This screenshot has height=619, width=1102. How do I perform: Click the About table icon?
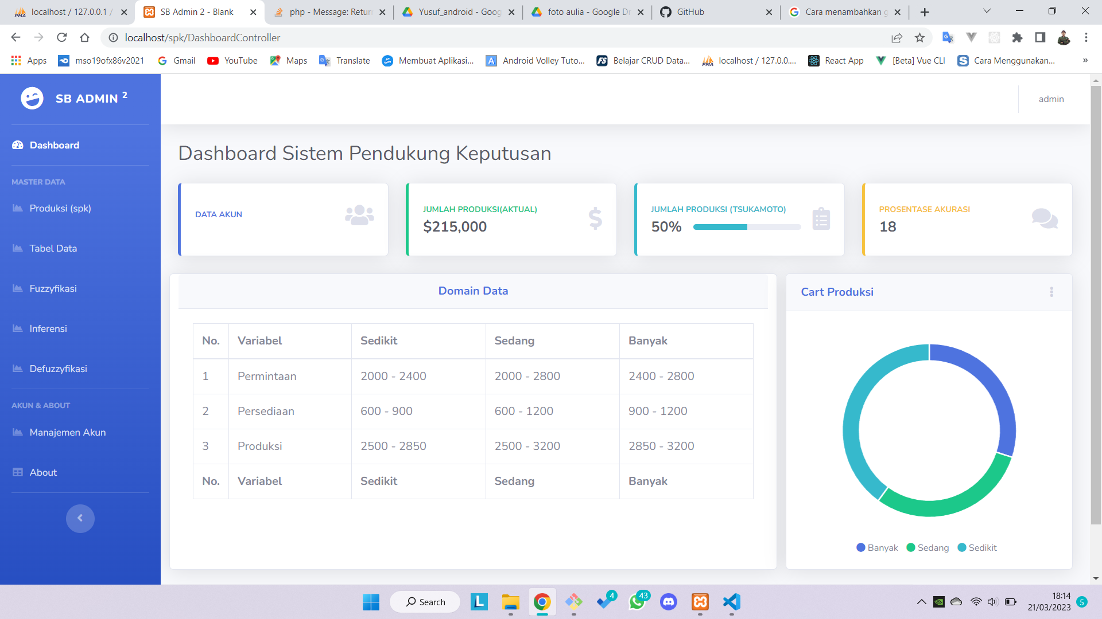tap(18, 472)
